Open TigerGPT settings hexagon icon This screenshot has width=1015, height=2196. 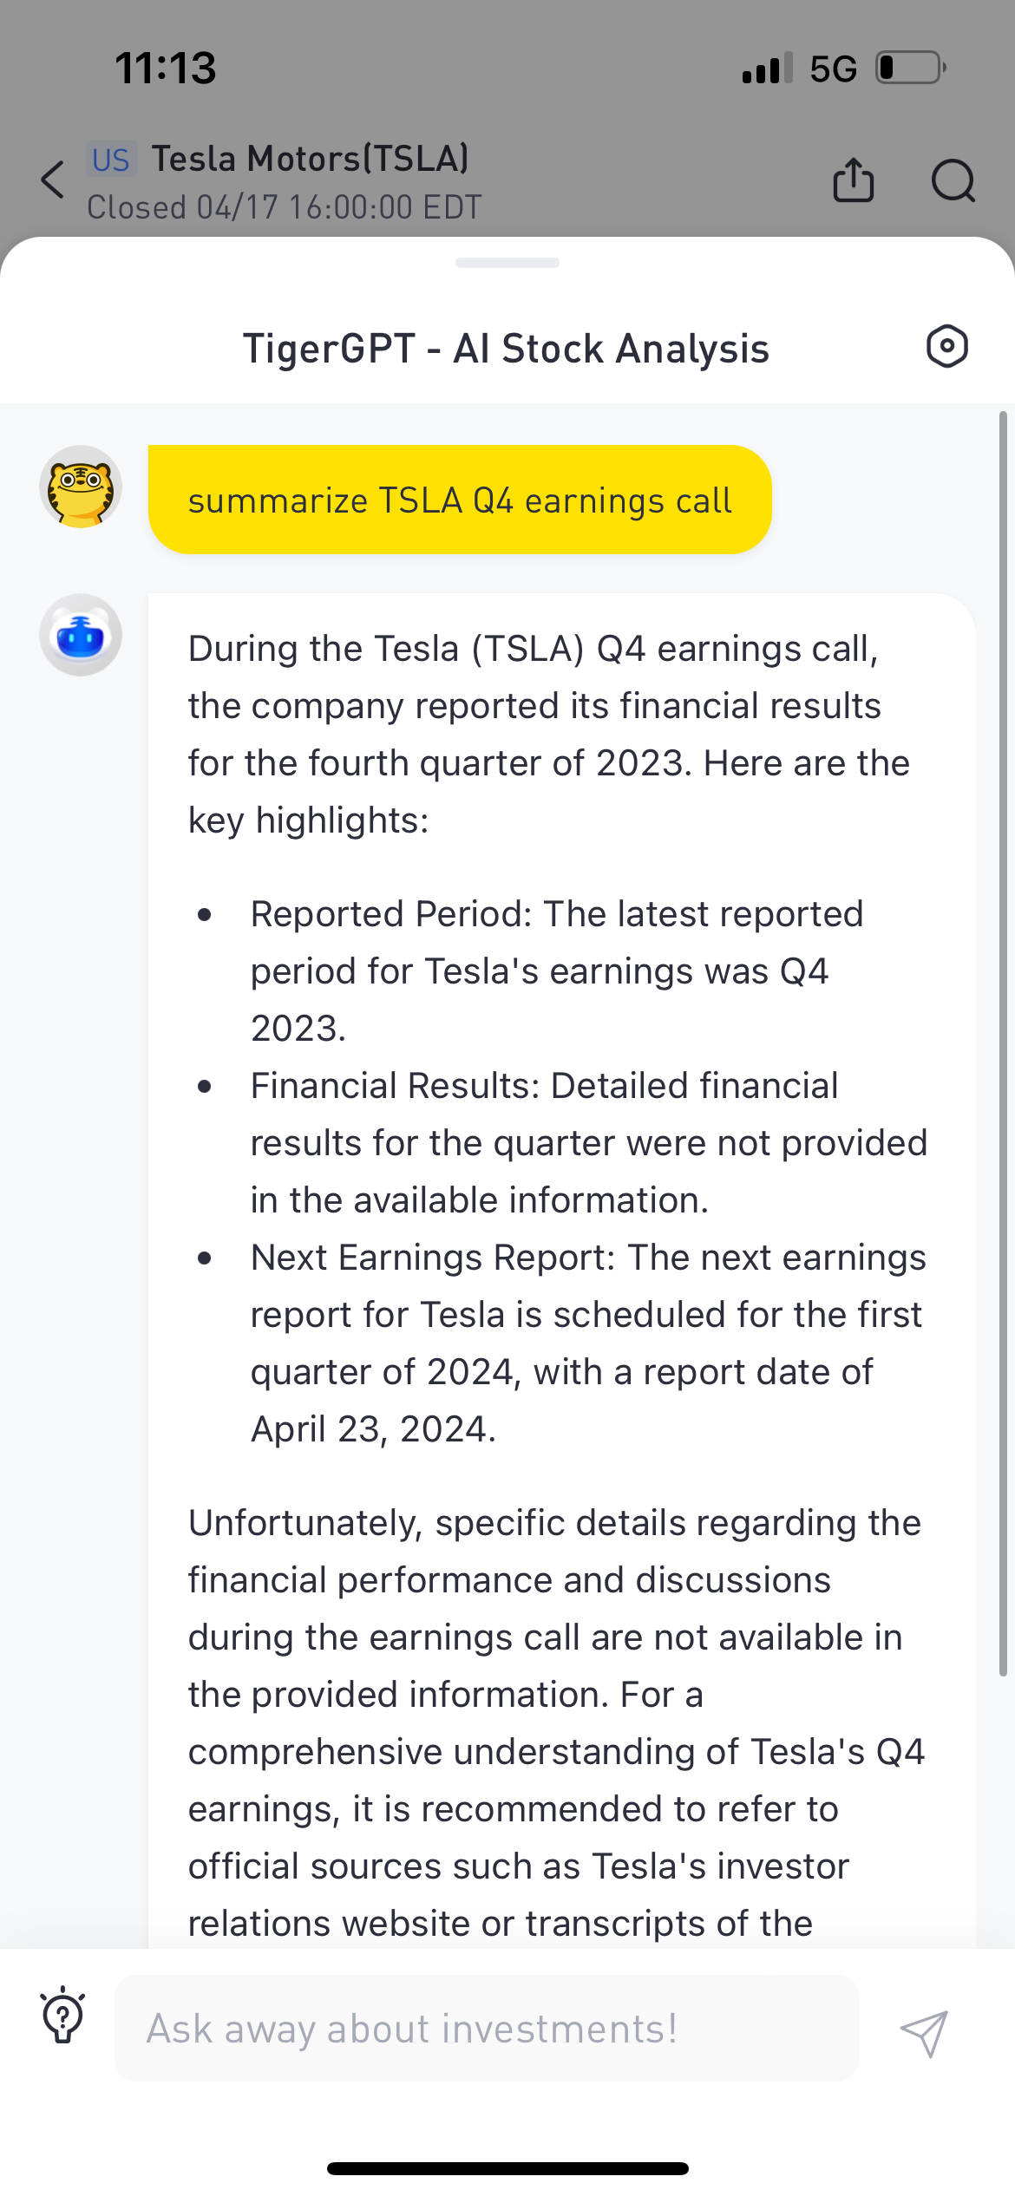[x=946, y=347]
